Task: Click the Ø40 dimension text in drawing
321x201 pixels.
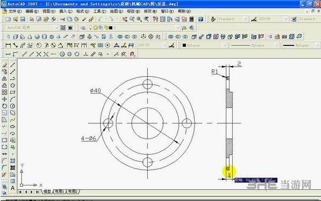Action: 95,91
